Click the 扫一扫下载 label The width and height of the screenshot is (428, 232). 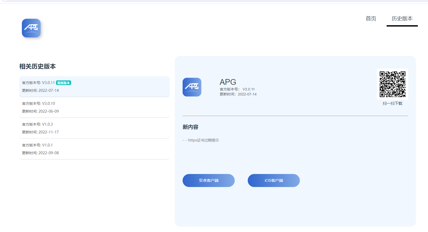pos(393,104)
